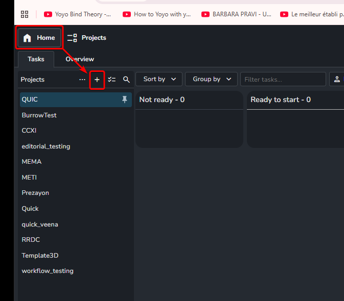Click the Home house icon

(x=27, y=38)
